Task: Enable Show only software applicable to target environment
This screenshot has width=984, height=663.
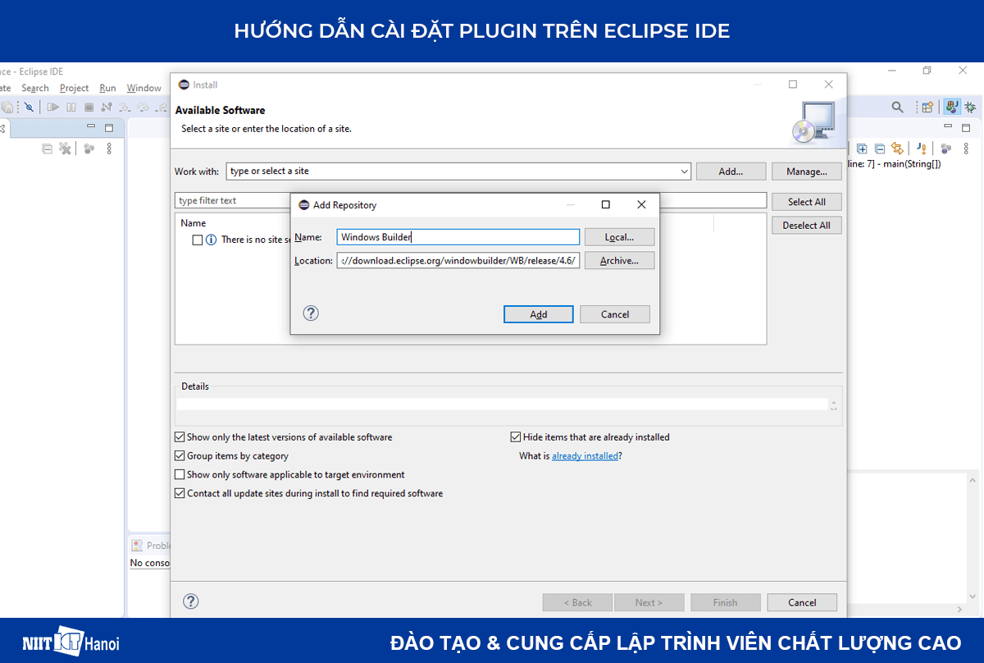Action: click(179, 474)
